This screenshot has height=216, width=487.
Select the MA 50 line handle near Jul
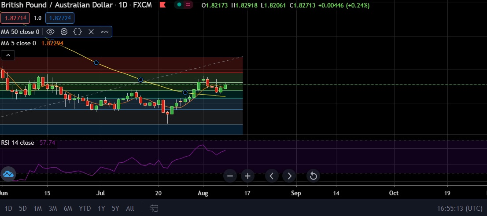[96, 63]
